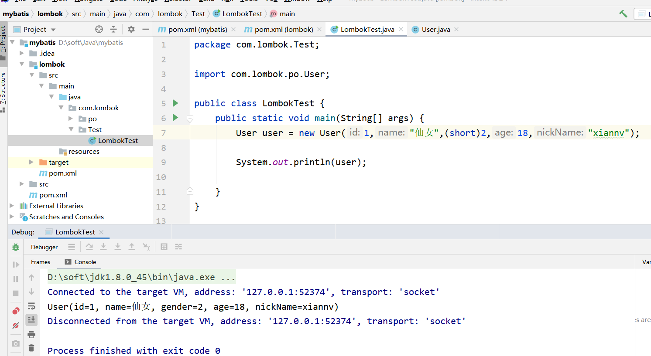Clear the console using trash icon
The height and width of the screenshot is (356, 651).
[x=31, y=348]
